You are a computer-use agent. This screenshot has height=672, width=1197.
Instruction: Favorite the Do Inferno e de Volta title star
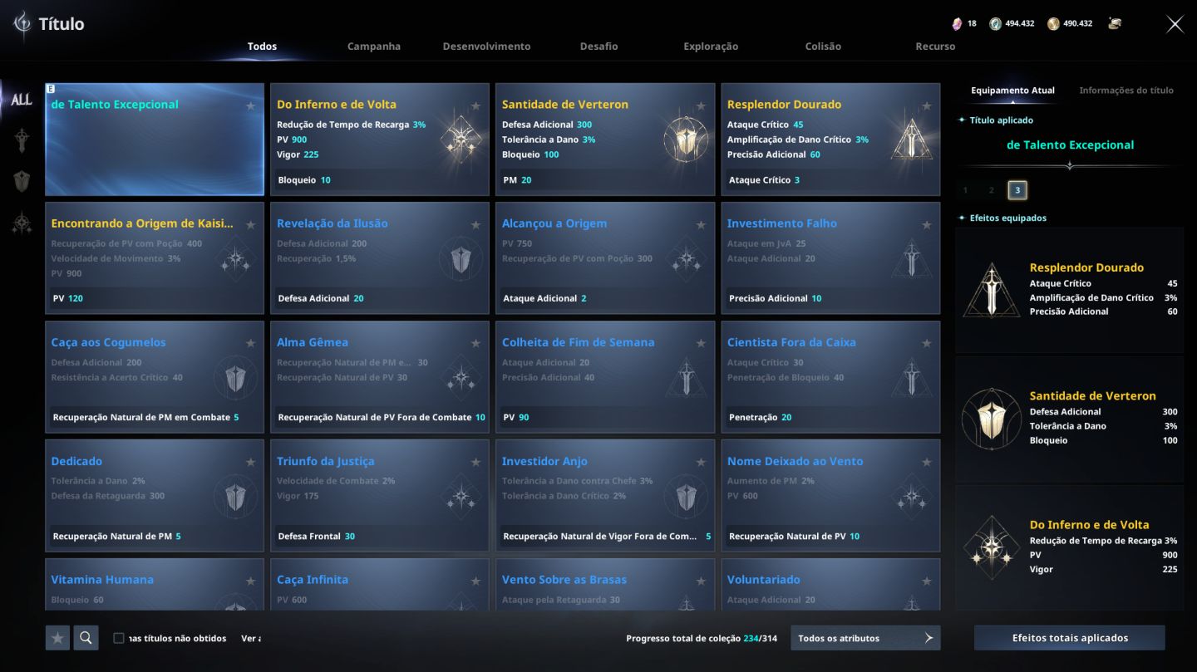click(475, 105)
